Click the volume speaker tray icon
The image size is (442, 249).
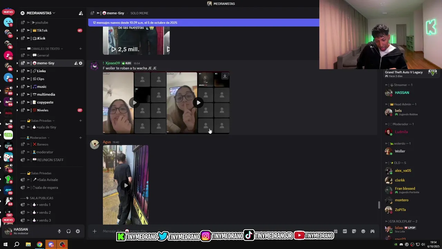[423, 245]
